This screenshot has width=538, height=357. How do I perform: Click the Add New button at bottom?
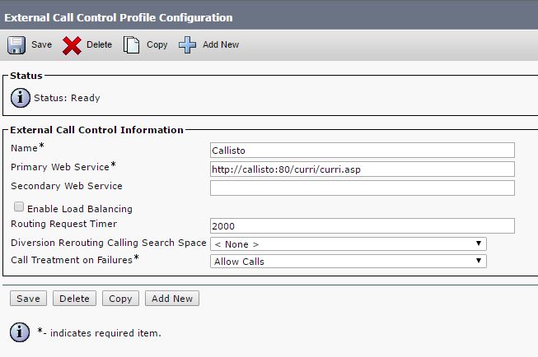click(172, 299)
